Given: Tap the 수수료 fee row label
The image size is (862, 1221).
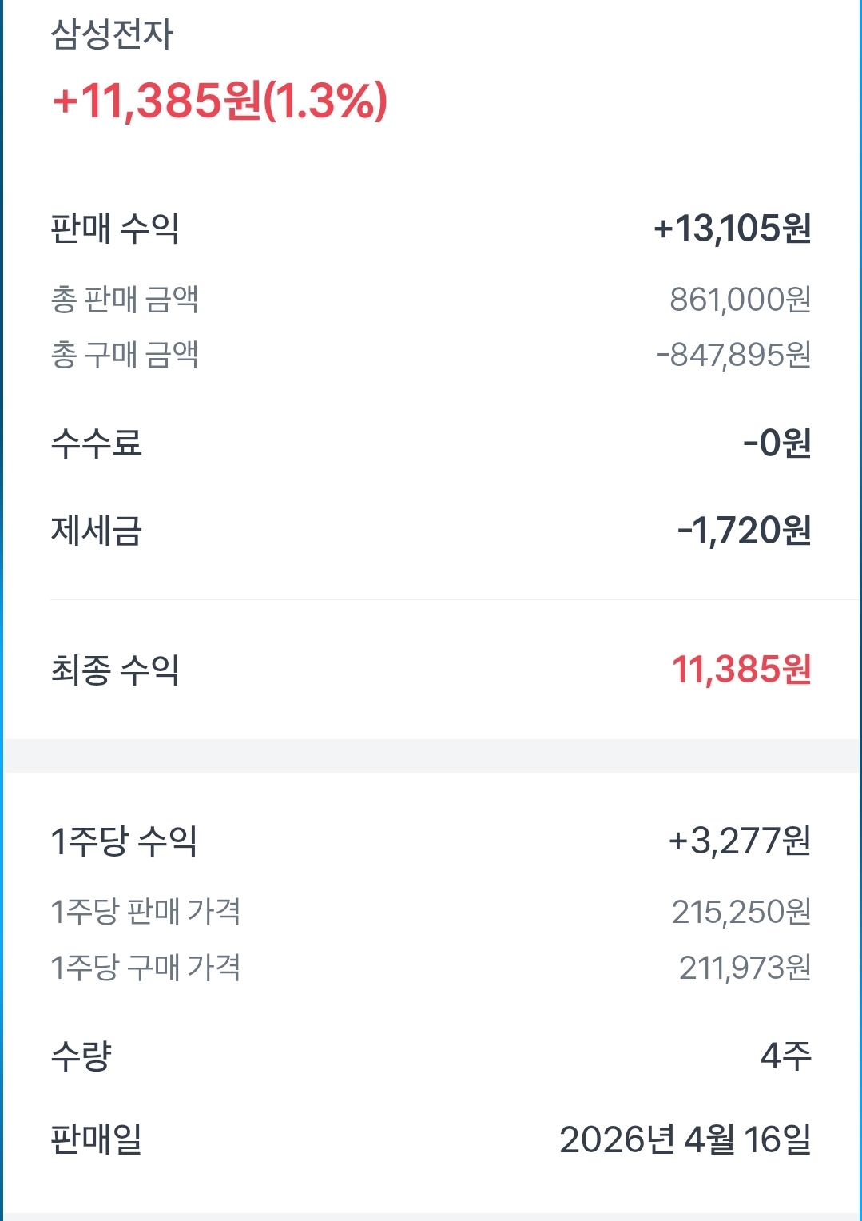Looking at the screenshot, I should 97,443.
